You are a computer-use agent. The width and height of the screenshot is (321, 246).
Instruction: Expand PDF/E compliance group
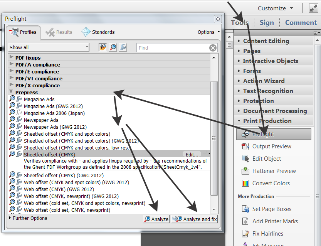click(x=11, y=71)
